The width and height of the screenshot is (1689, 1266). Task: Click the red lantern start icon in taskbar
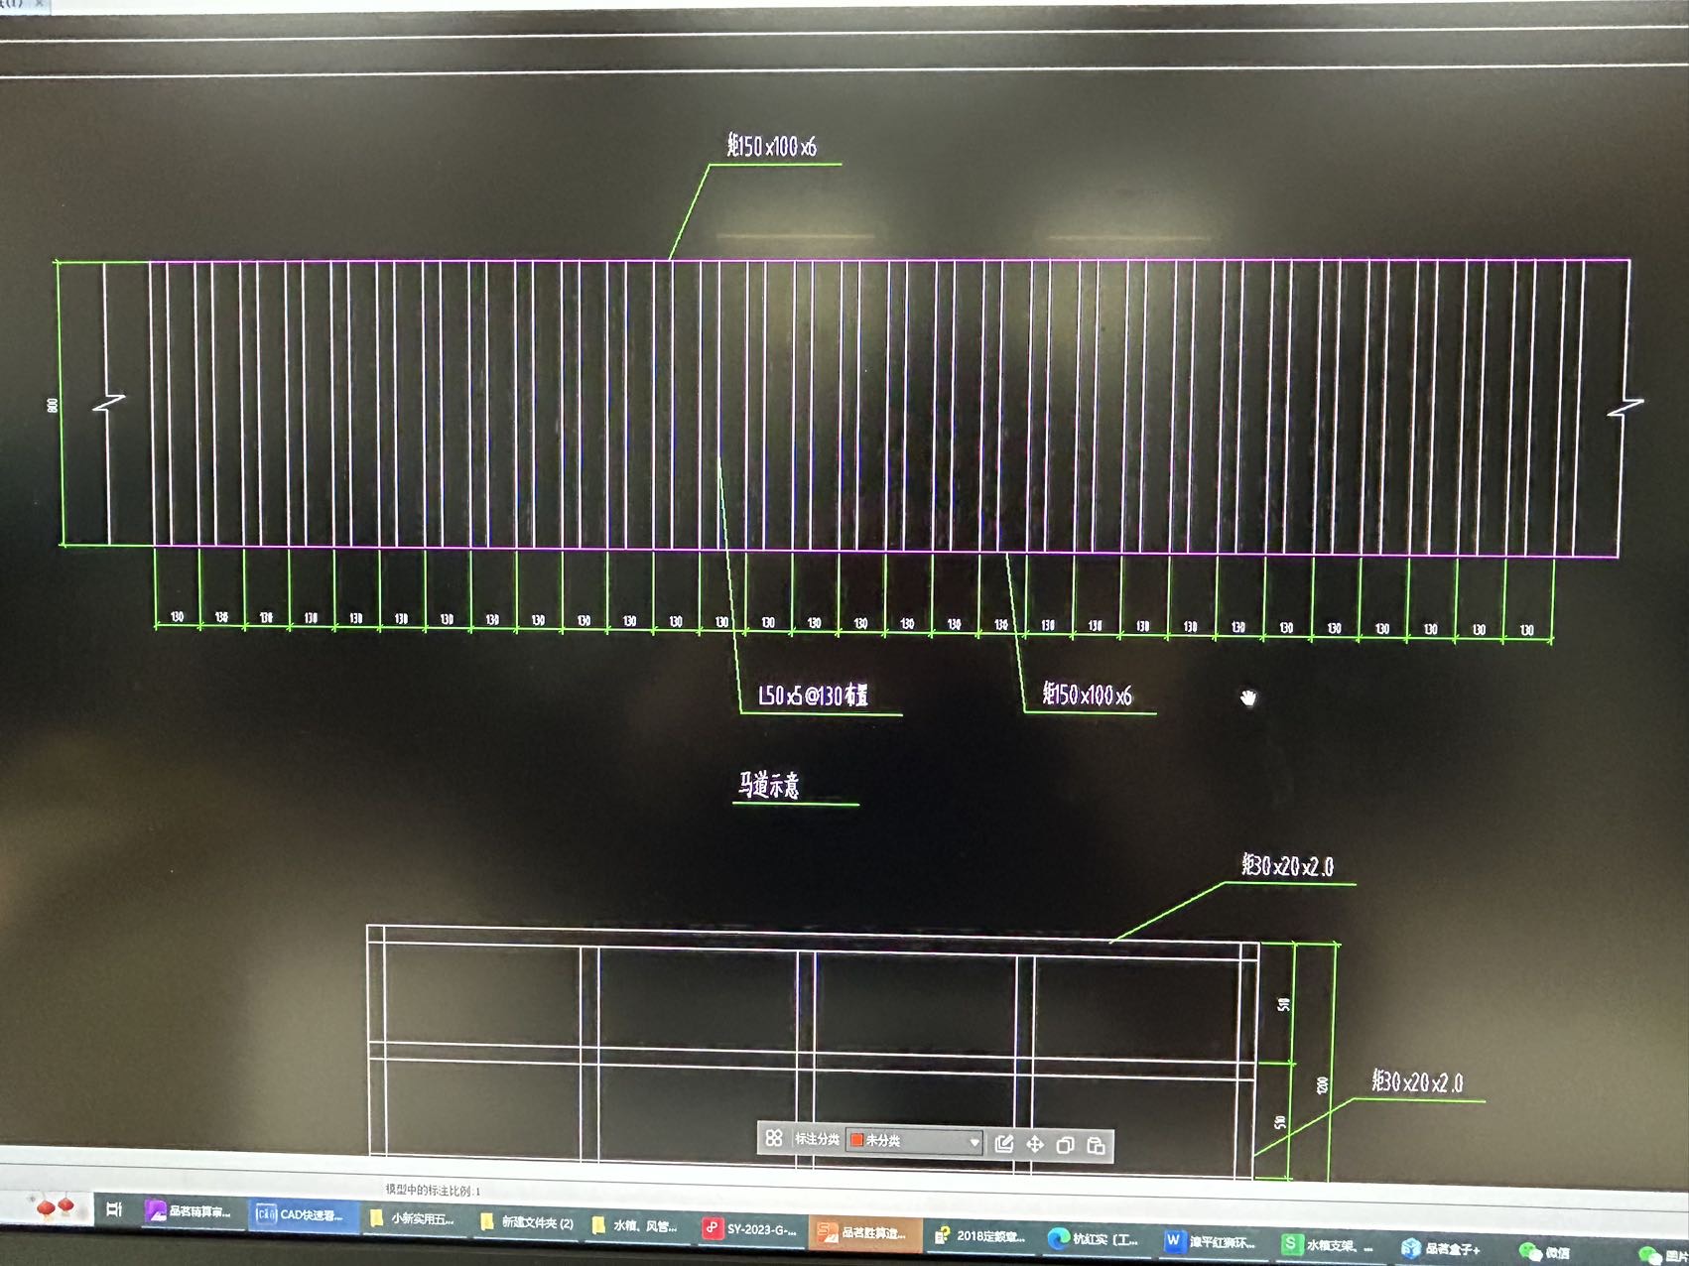[x=56, y=1206]
